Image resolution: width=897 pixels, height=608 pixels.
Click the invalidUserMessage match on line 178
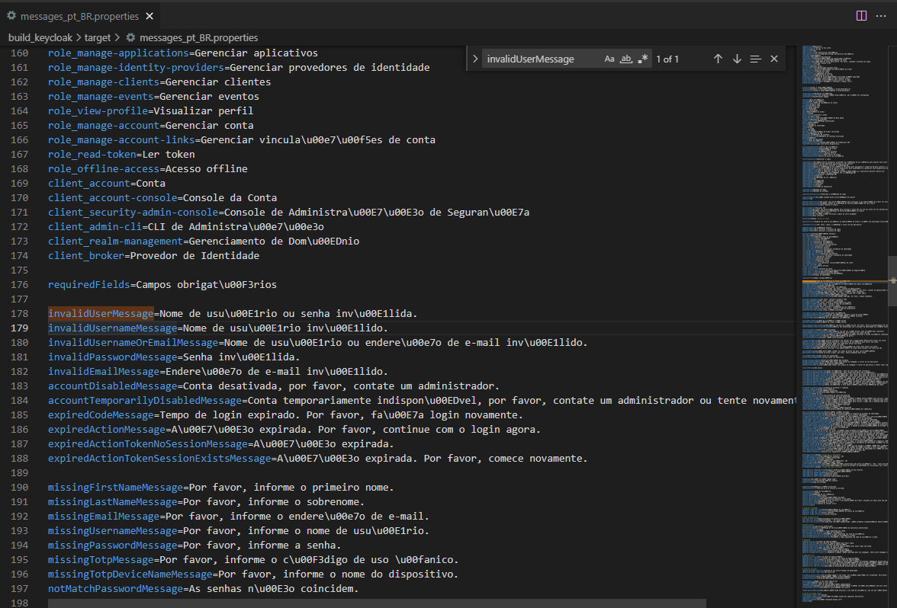pyautogui.click(x=100, y=313)
